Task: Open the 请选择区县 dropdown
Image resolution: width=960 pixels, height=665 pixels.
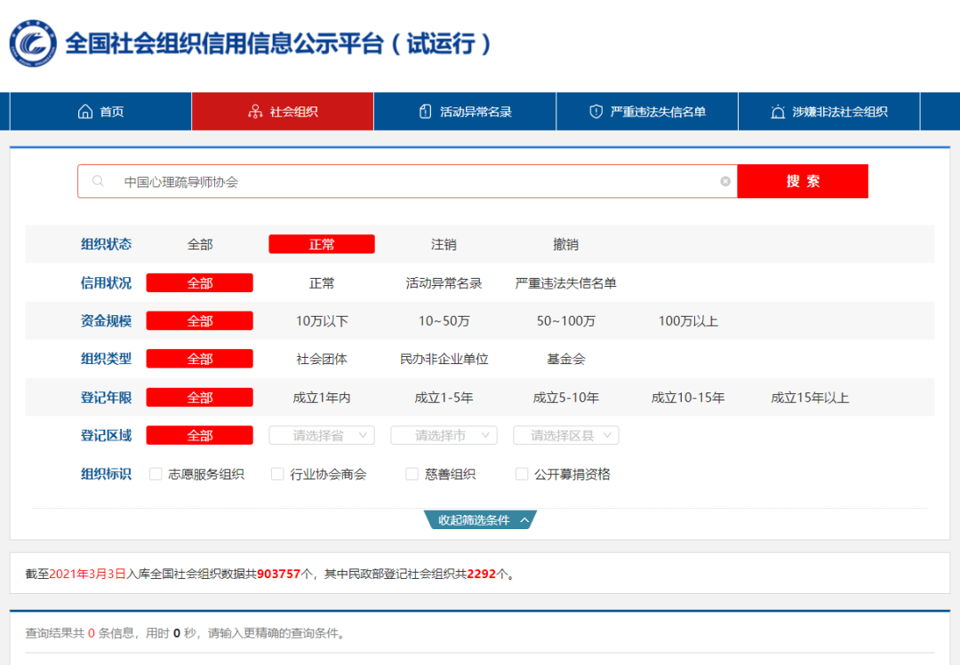Action: point(565,435)
